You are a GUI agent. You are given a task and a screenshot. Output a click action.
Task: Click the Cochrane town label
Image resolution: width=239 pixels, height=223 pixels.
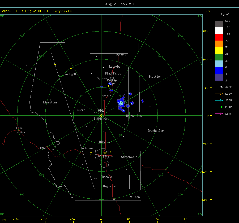pos(87,148)
